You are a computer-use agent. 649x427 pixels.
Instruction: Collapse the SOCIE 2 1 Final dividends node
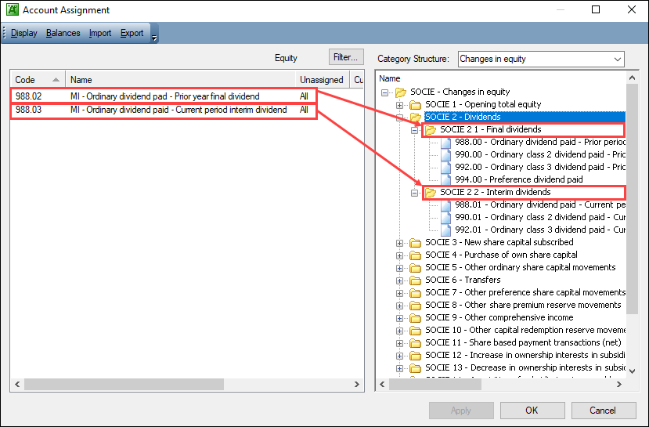click(415, 130)
